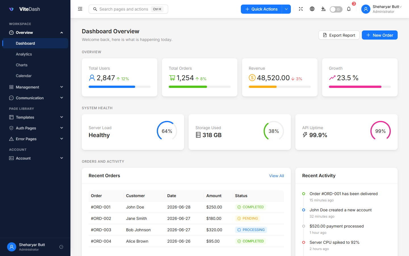The image size is (409, 256).
Task: Click the API Uptime lightning icon
Action: pyautogui.click(x=305, y=135)
